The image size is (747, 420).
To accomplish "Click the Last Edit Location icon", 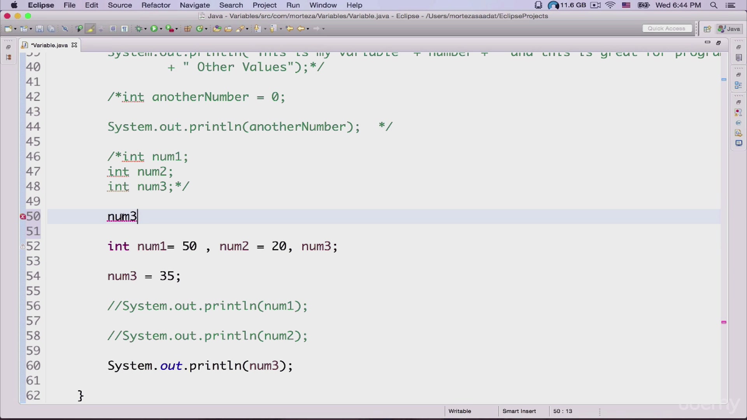I will [x=289, y=28].
